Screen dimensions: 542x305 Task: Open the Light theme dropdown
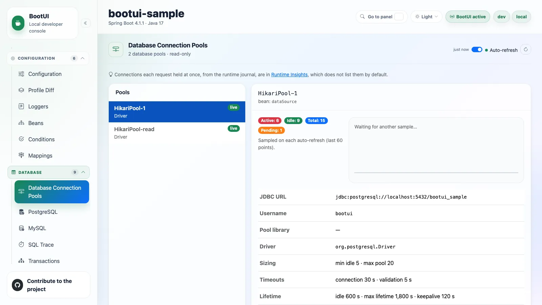click(426, 17)
